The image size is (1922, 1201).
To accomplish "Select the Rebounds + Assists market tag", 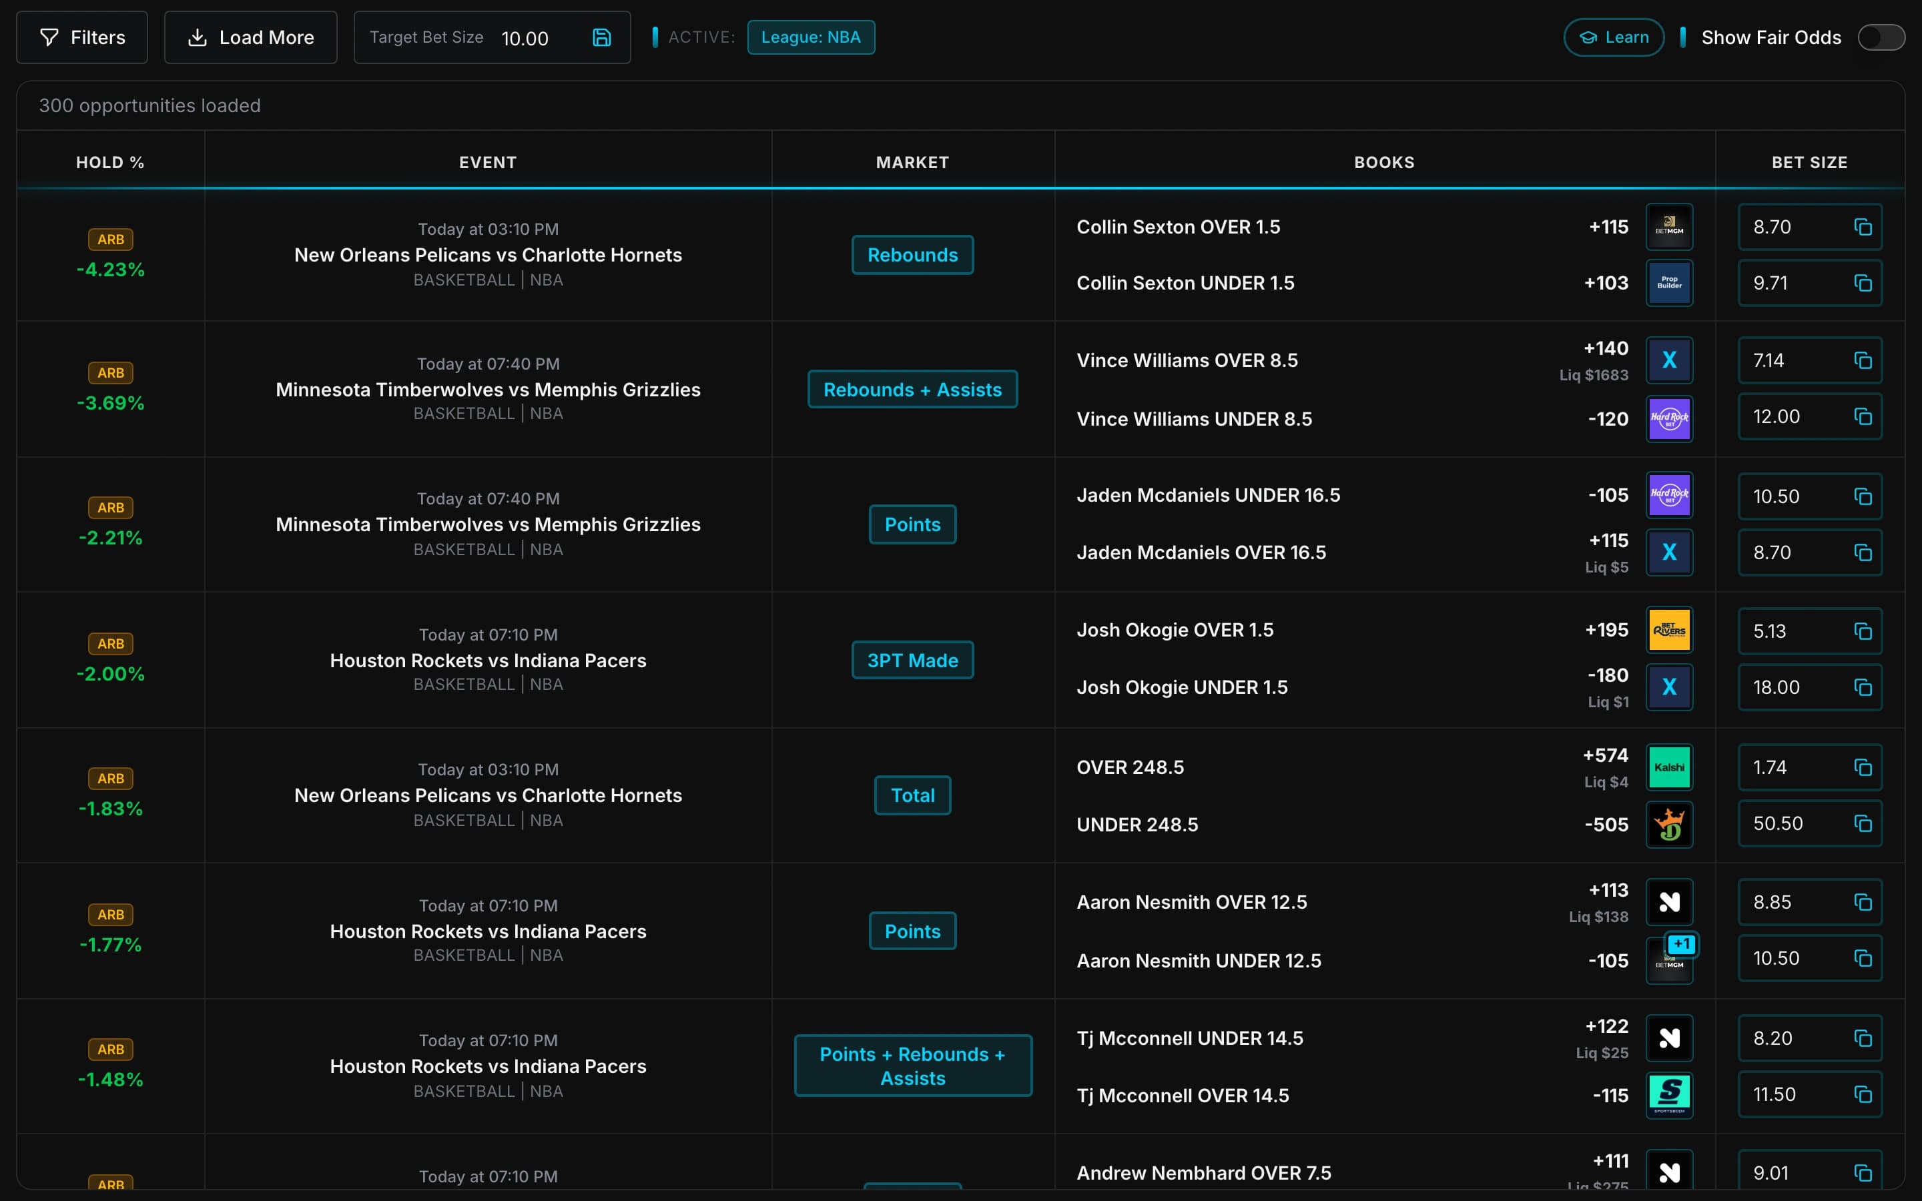I will tap(912, 389).
